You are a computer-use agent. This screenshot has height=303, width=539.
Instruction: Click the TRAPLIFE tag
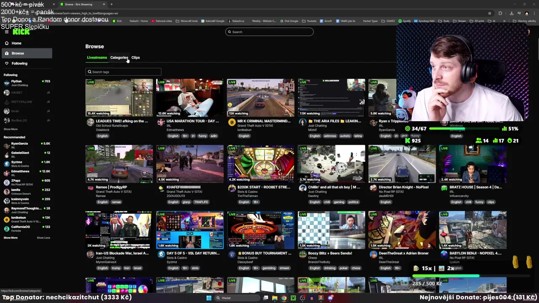pos(201,202)
